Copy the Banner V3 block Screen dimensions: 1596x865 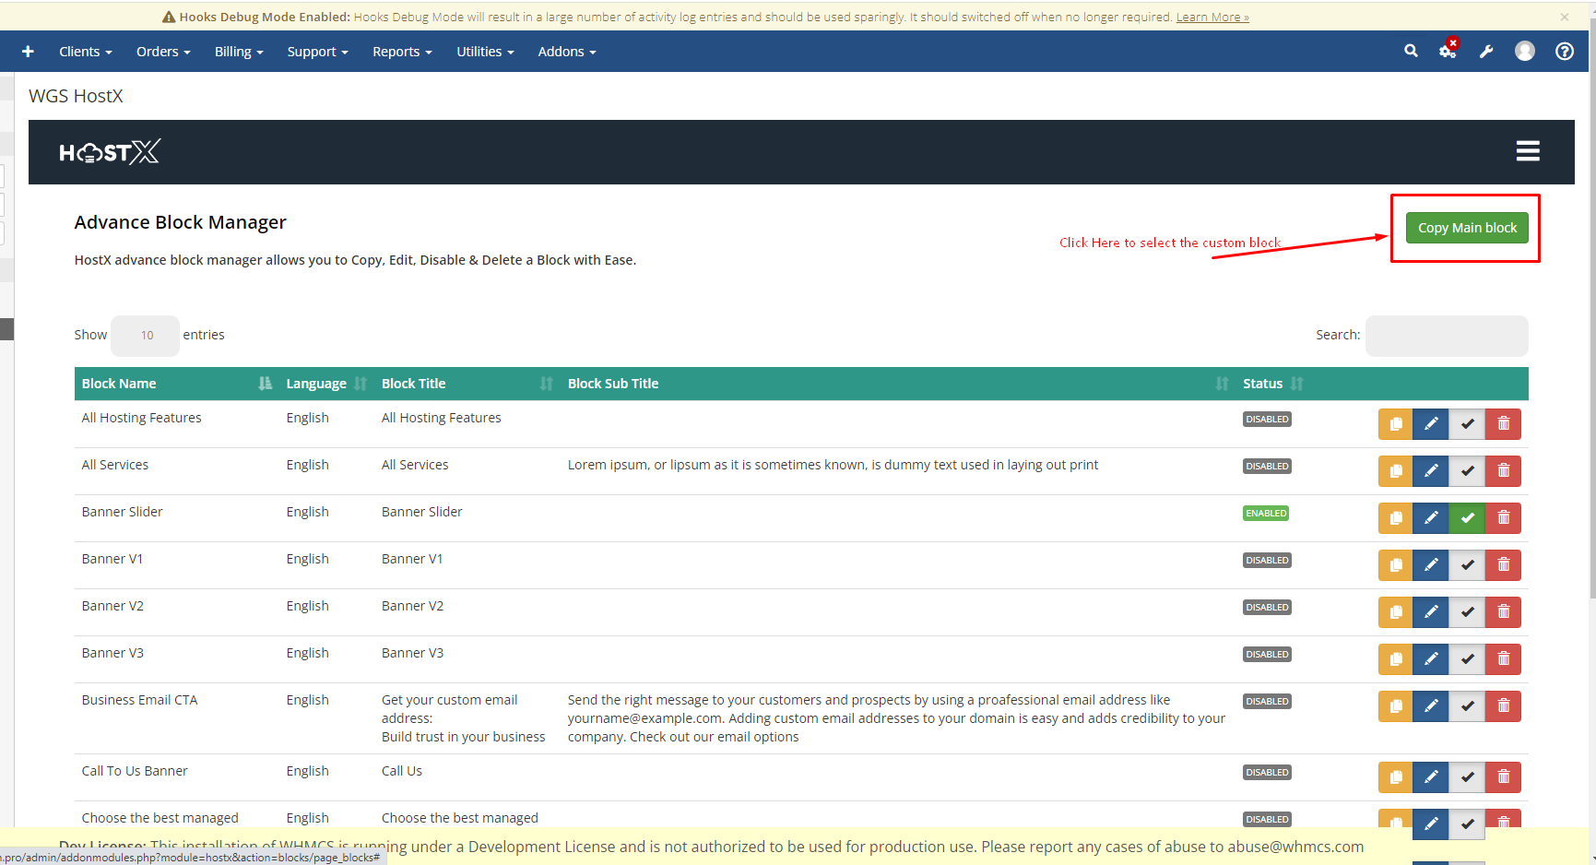coord(1395,659)
